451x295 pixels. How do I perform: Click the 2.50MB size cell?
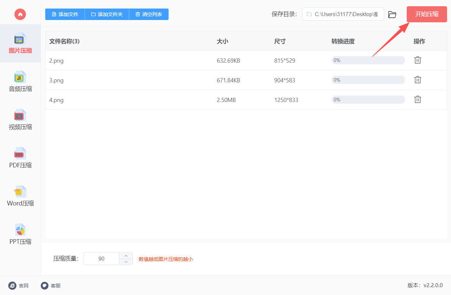pyautogui.click(x=226, y=100)
